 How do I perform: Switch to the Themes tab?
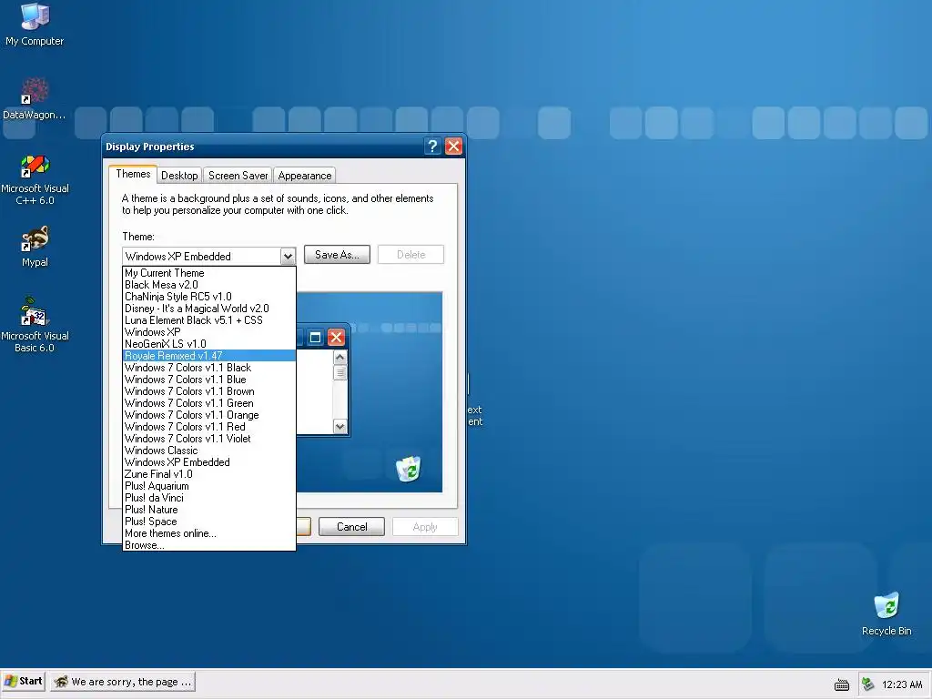click(x=133, y=174)
